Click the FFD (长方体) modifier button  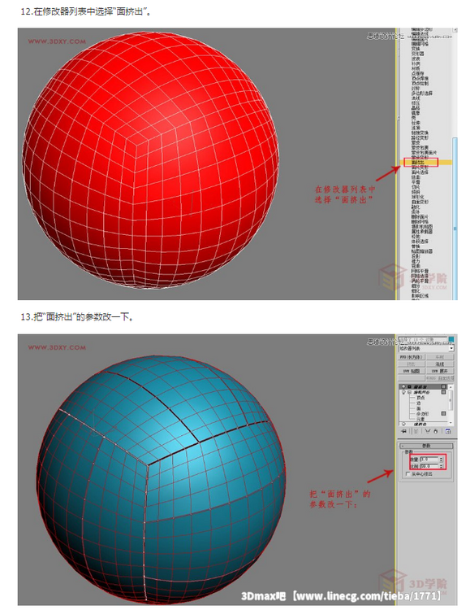coord(412,357)
